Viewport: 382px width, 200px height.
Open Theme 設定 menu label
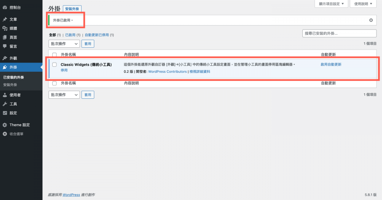[19, 125]
